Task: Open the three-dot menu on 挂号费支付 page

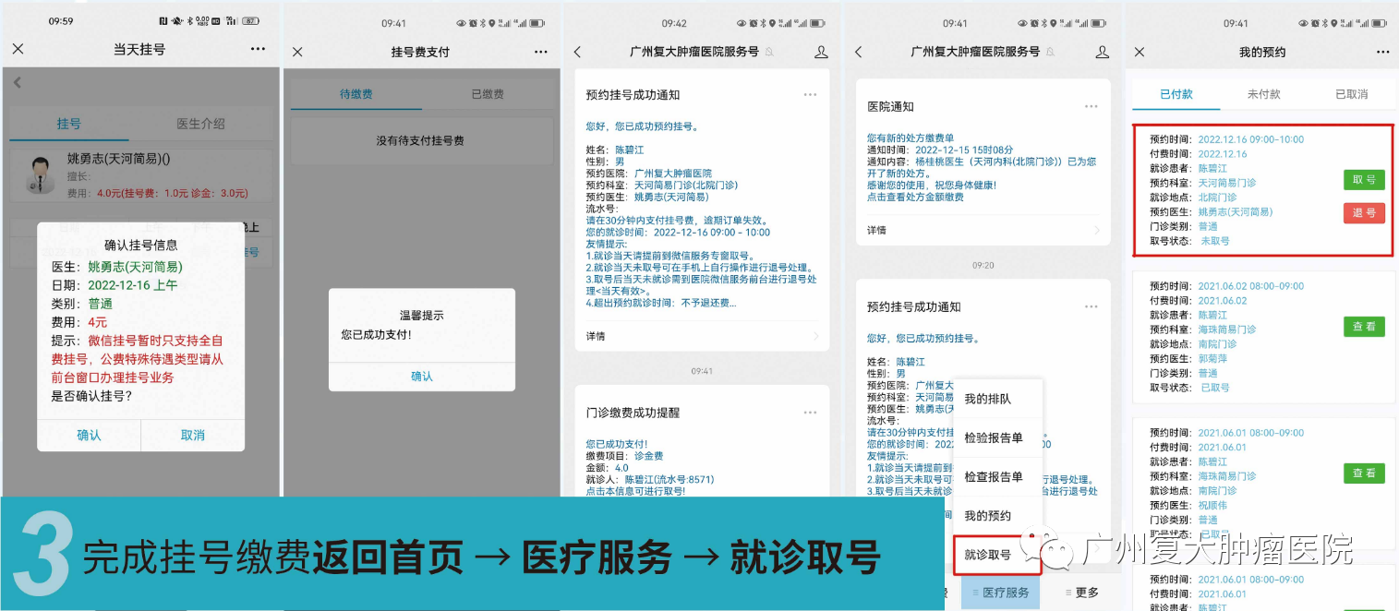Action: tap(541, 53)
